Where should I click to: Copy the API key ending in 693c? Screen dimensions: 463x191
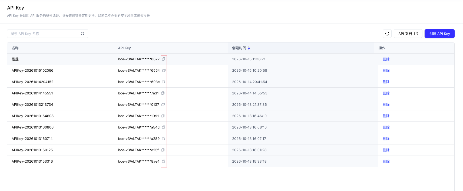coord(164,82)
